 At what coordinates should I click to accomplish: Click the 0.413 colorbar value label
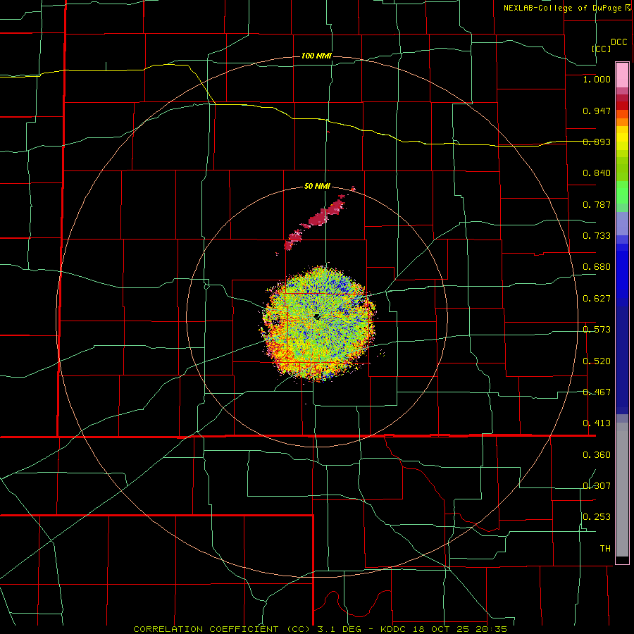(x=597, y=423)
